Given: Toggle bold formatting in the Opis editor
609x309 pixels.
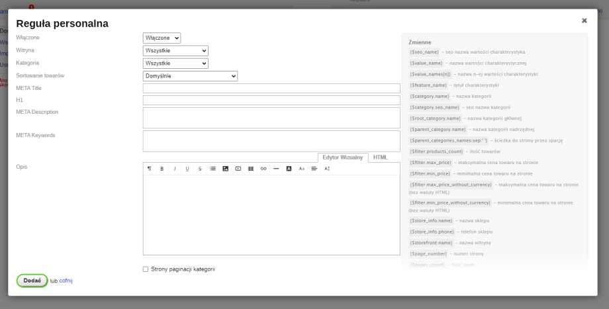Looking at the screenshot, I should tap(162, 169).
